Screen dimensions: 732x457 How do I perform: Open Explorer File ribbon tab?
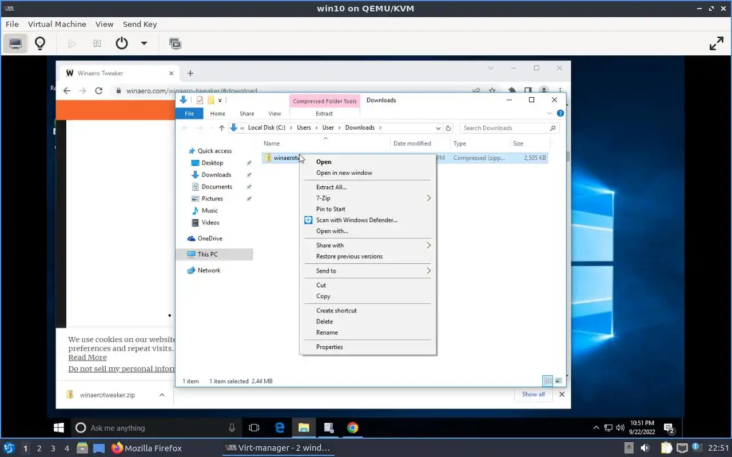(x=189, y=114)
